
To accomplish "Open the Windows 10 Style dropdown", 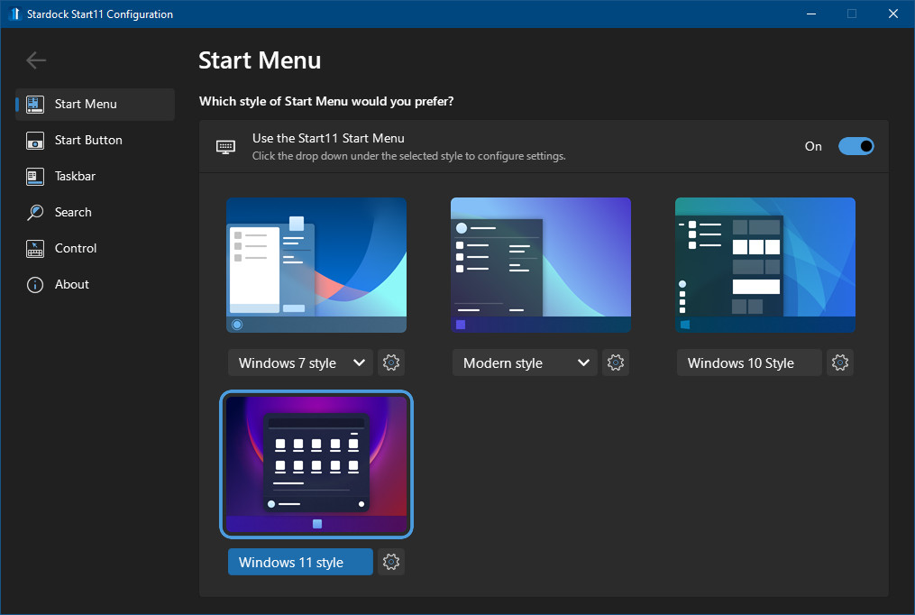I will [x=748, y=363].
